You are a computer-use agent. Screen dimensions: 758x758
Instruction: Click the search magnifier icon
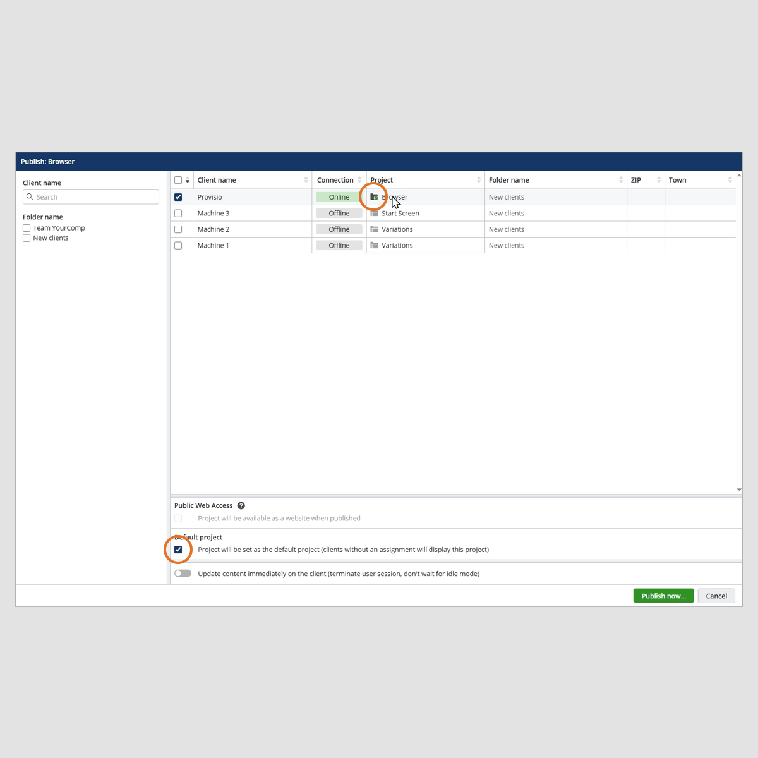pos(30,197)
